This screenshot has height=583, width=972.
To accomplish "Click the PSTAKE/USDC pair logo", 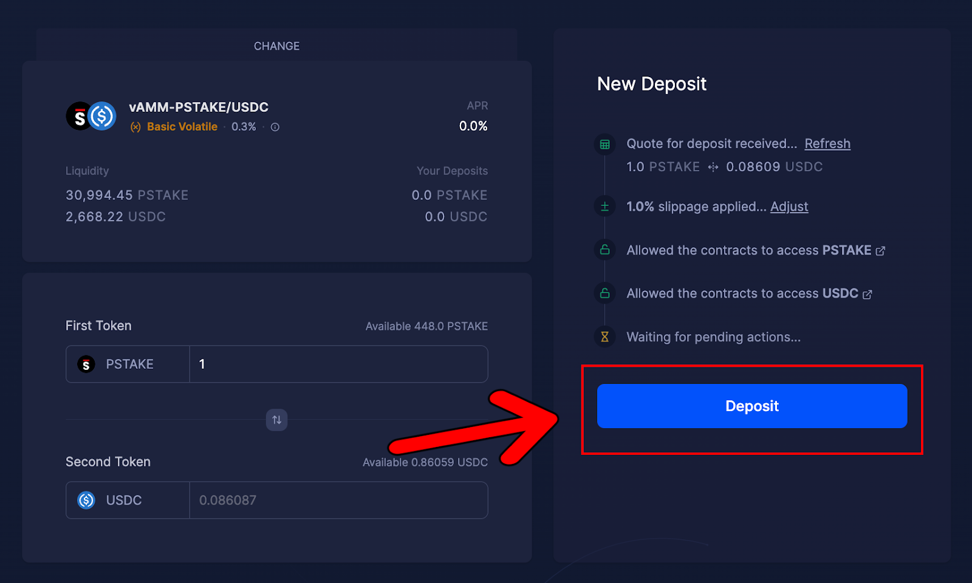I will tap(91, 116).
